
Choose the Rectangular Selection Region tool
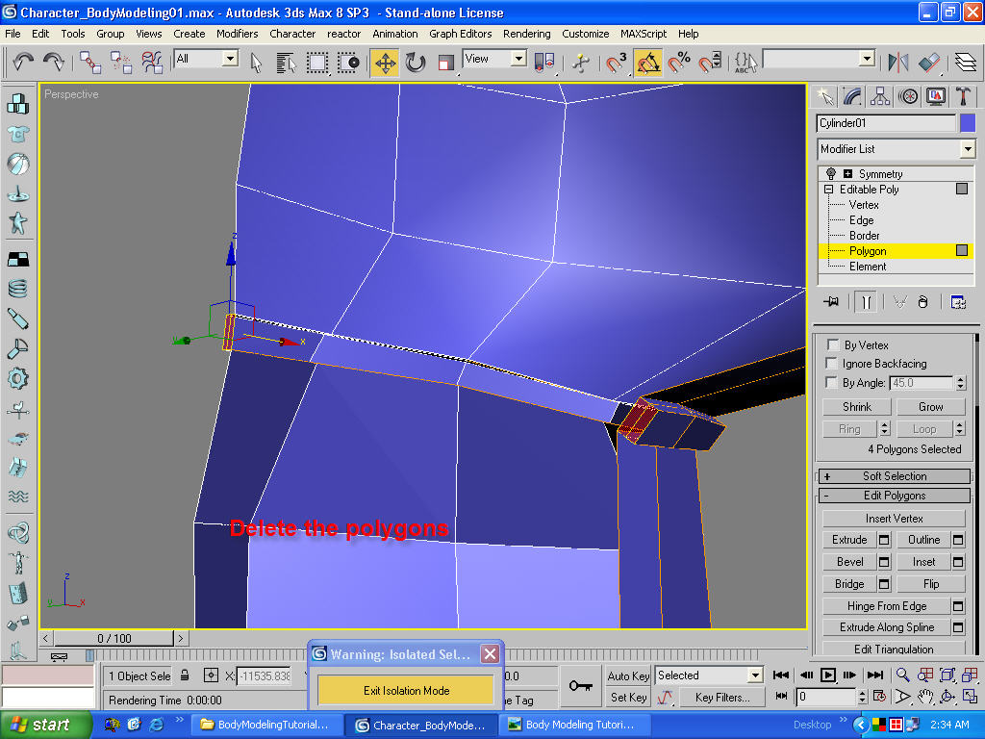point(317,63)
